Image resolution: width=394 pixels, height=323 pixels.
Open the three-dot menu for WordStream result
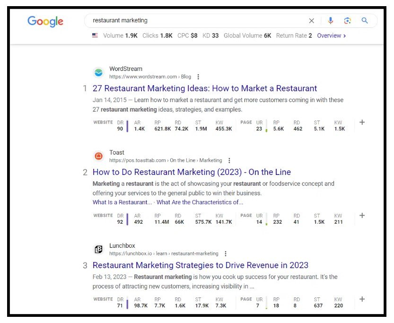(198, 77)
